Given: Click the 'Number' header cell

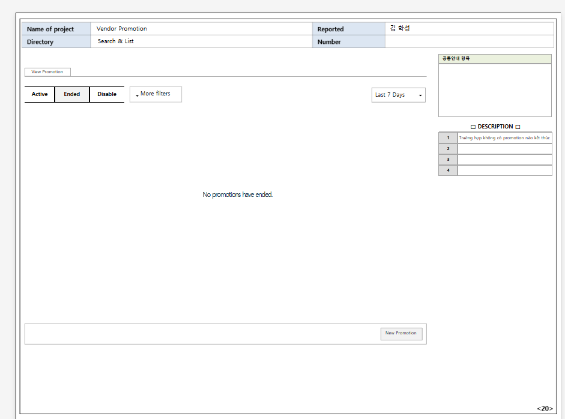Looking at the screenshot, I should point(348,41).
